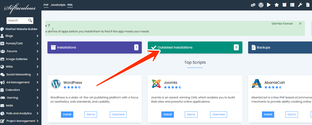Click the AbanteCart star rating
312x125 pixels.
[273, 87]
